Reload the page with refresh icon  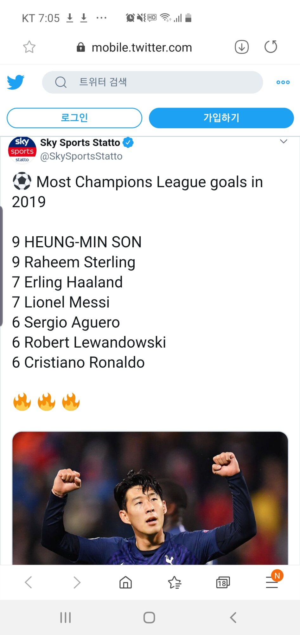tap(271, 47)
